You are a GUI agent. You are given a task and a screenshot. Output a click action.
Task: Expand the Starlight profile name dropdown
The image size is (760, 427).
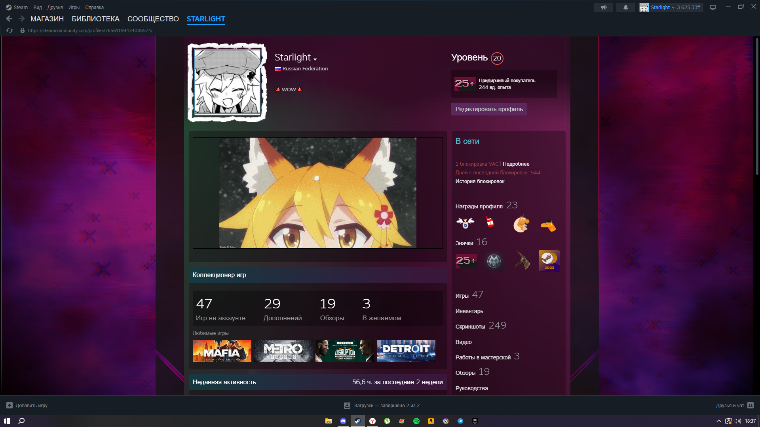pyautogui.click(x=315, y=59)
